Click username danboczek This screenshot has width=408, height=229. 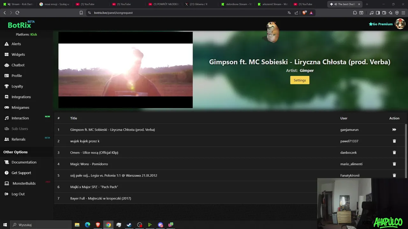pos(348,152)
